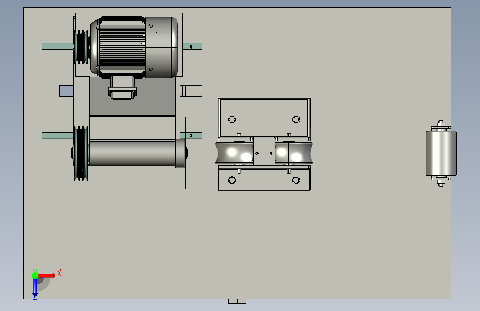Select lower-right mounting hole of roller bracket
Image resolution: width=480 pixels, height=311 pixels.
(296, 180)
